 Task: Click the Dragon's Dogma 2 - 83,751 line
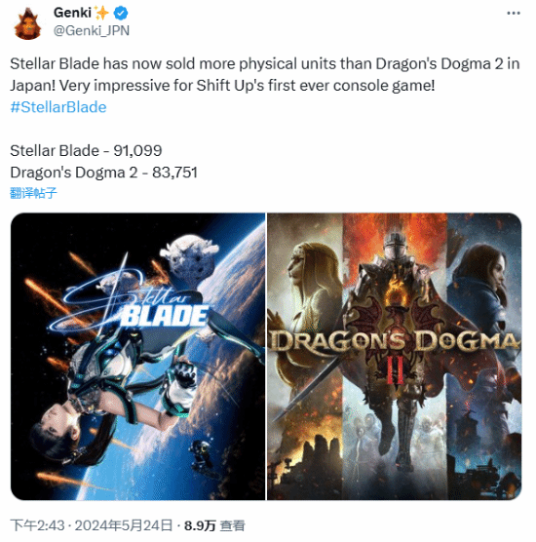pos(103,173)
